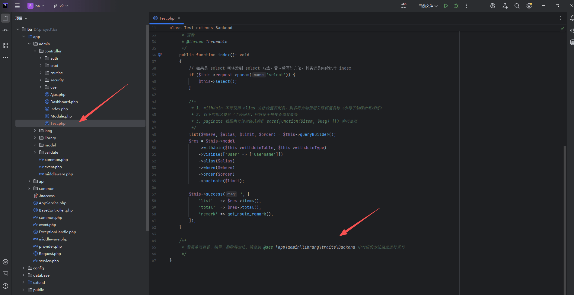Expand the model folder

[x=35, y=145]
